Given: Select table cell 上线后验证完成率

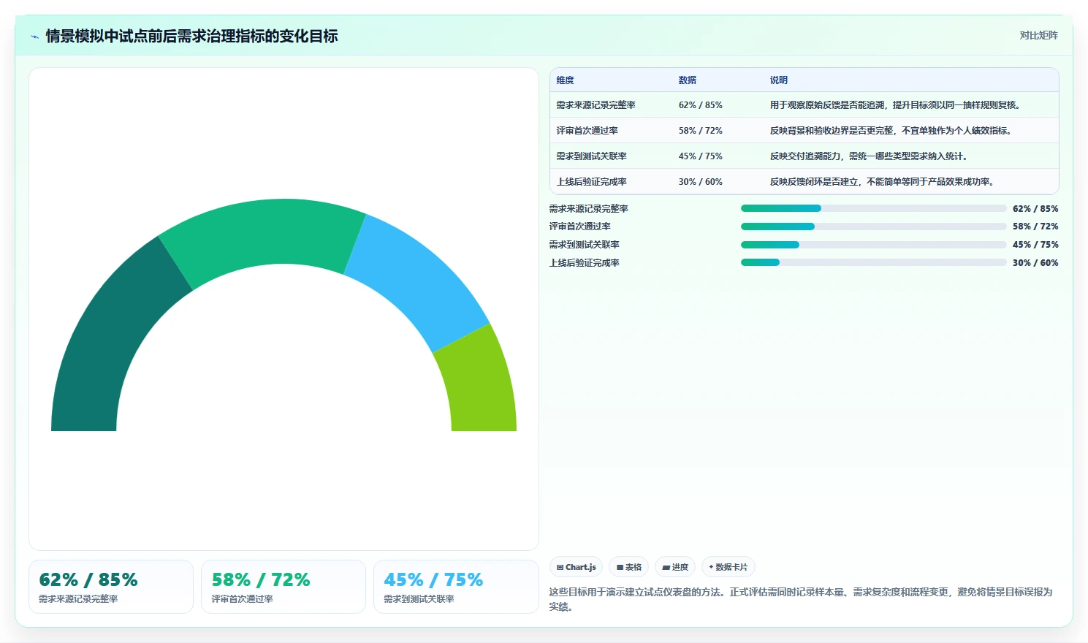Looking at the screenshot, I should [591, 182].
